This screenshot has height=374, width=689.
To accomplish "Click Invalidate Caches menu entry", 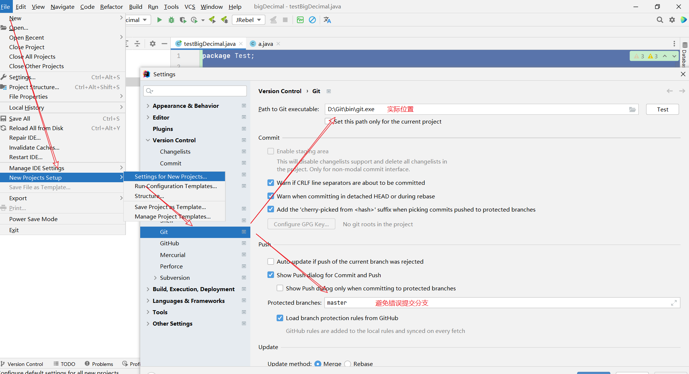I will tap(34, 147).
